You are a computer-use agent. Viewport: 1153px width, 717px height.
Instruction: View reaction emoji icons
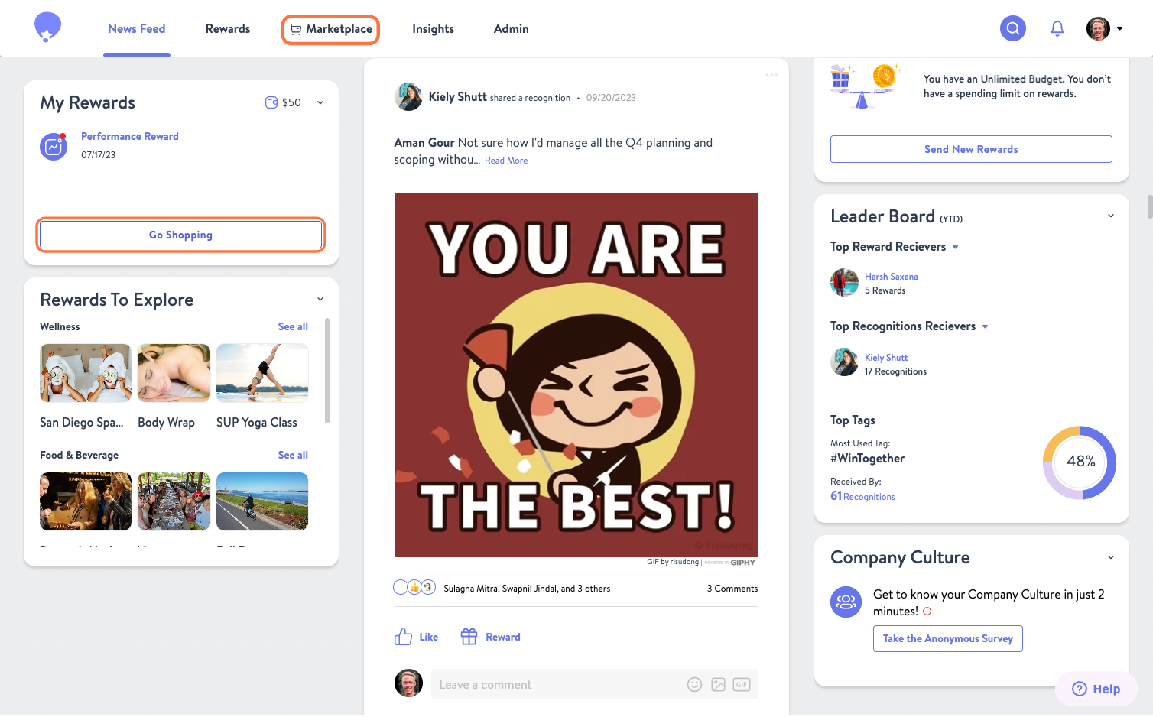click(x=414, y=587)
